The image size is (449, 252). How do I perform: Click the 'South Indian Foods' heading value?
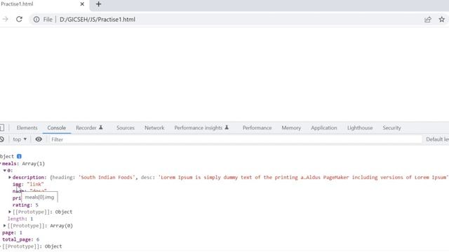click(x=107, y=177)
